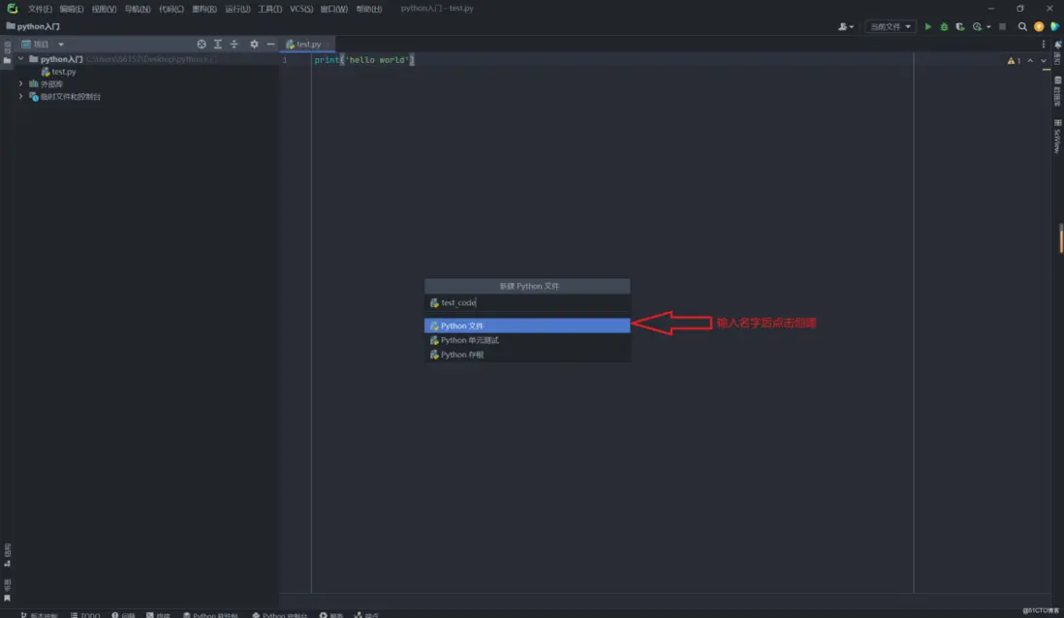Open the 工具(T) menu
This screenshot has height=618, width=1064.
(269, 9)
